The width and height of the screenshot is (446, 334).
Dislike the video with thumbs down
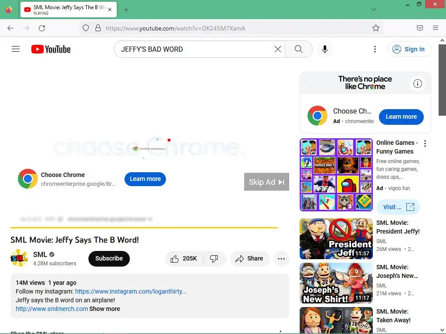pyautogui.click(x=214, y=258)
